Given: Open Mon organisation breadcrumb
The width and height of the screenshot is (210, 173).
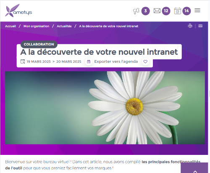Looking at the screenshot, I should [x=37, y=26].
